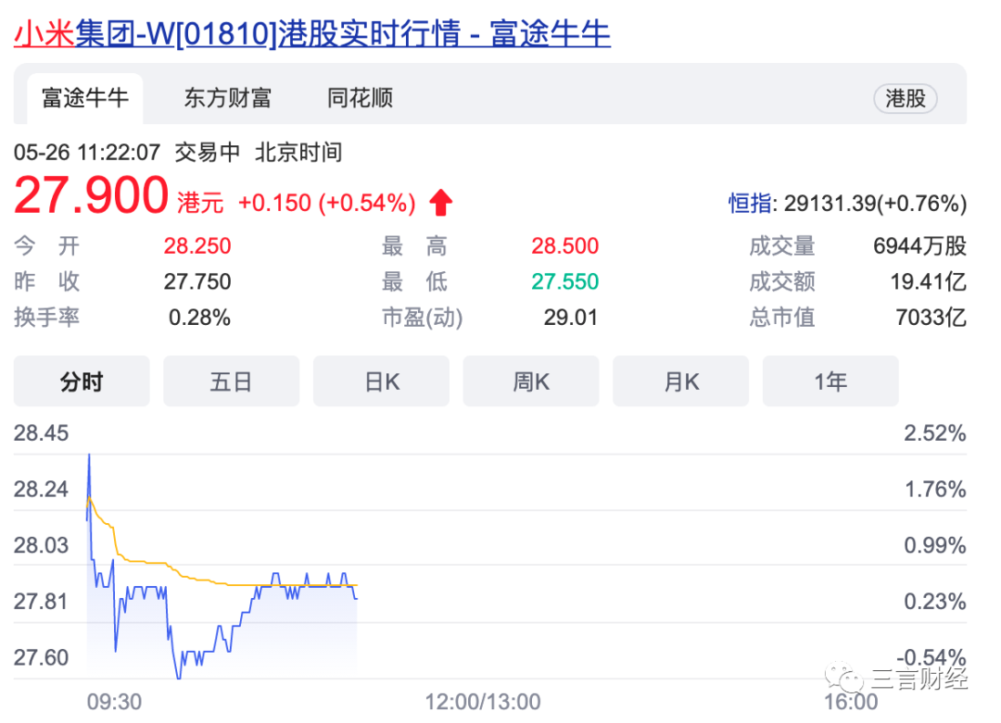Viewport: 1001px width, 723px height.
Task: Select the 分时 chart view
Action: [x=82, y=381]
